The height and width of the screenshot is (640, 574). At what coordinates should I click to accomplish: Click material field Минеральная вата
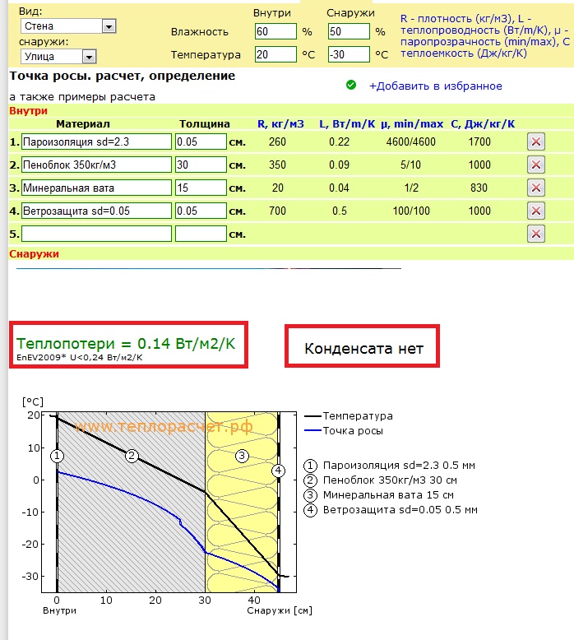(x=96, y=188)
